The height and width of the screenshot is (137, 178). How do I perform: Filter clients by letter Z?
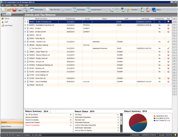(175, 94)
